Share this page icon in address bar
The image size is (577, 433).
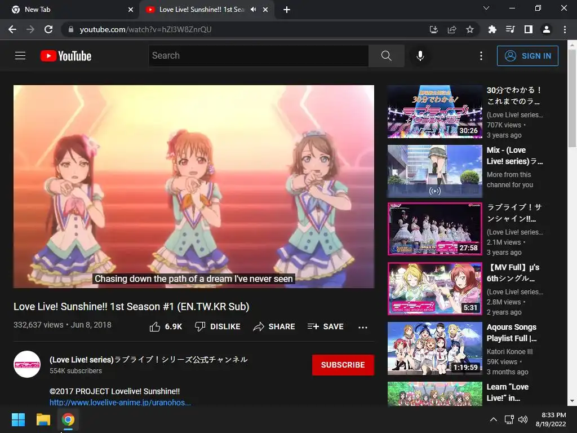[452, 29]
